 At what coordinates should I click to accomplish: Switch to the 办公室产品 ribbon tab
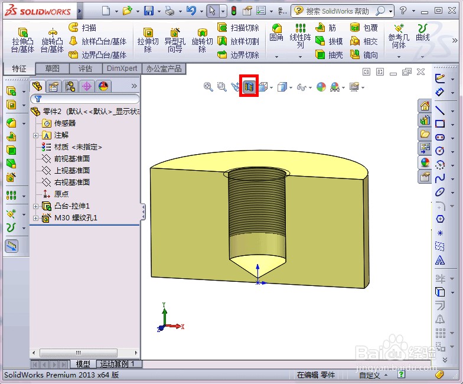coord(164,69)
